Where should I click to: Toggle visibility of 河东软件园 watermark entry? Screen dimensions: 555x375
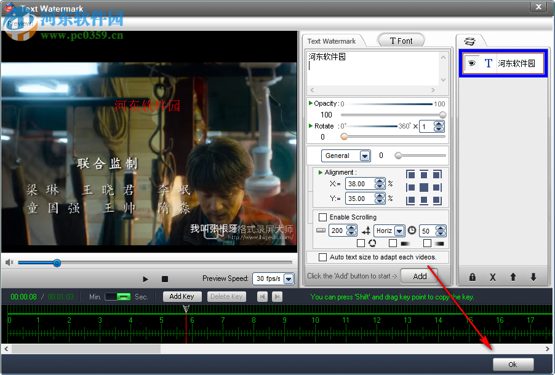click(x=471, y=63)
